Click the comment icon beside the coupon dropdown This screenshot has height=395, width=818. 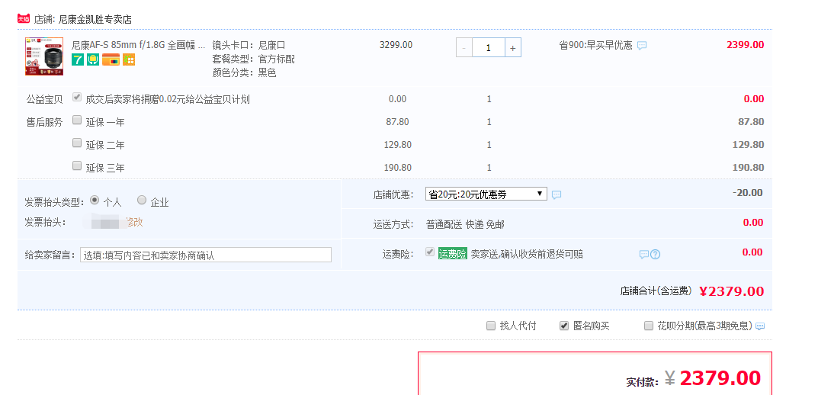[x=557, y=194]
